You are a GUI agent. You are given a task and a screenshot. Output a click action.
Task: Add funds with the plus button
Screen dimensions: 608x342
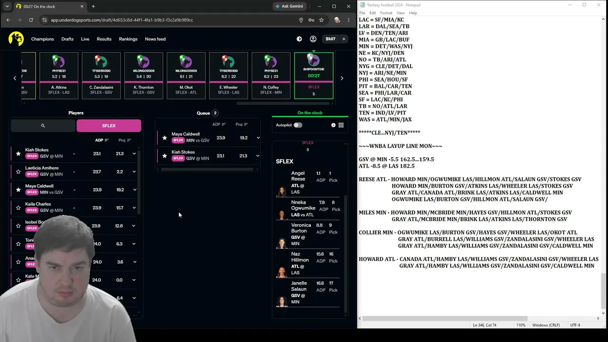point(343,39)
